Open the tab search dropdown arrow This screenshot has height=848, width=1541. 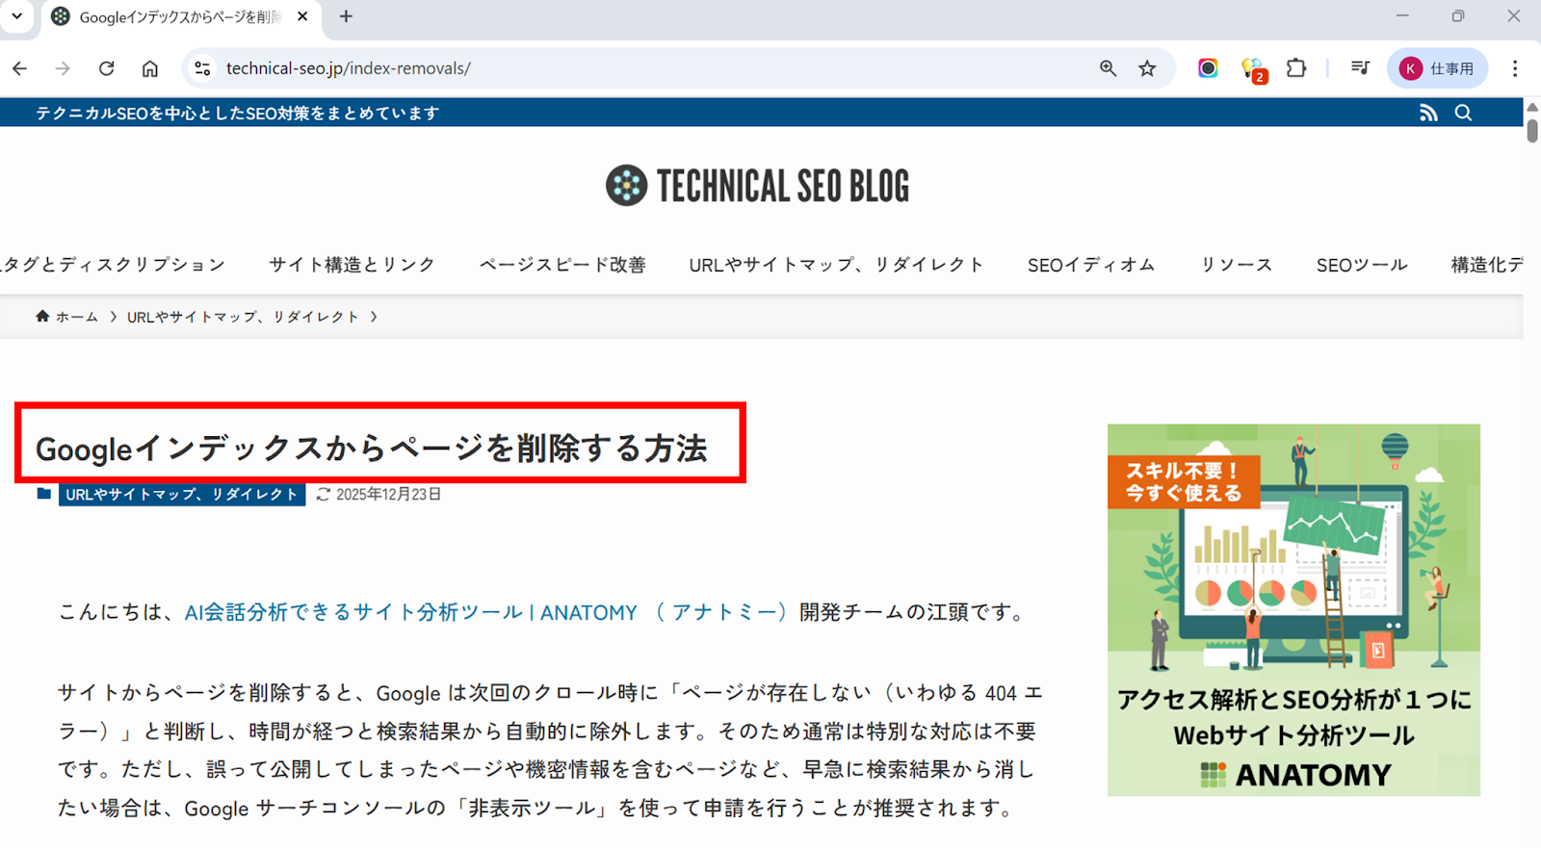[16, 16]
